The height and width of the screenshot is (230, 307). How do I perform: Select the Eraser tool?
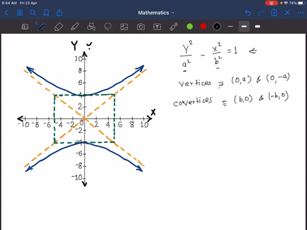coord(58,27)
